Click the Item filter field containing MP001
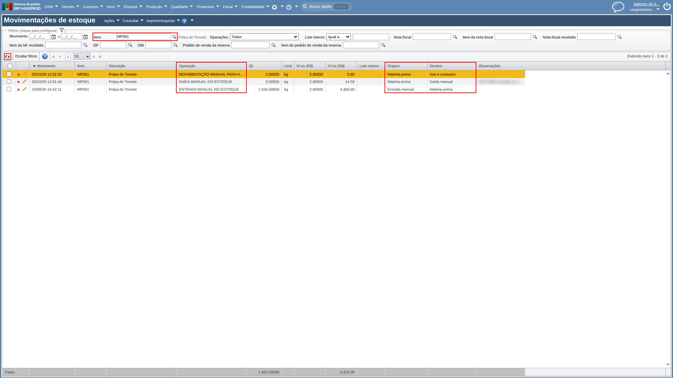Image resolution: width=673 pixels, height=378 pixels. click(x=143, y=37)
